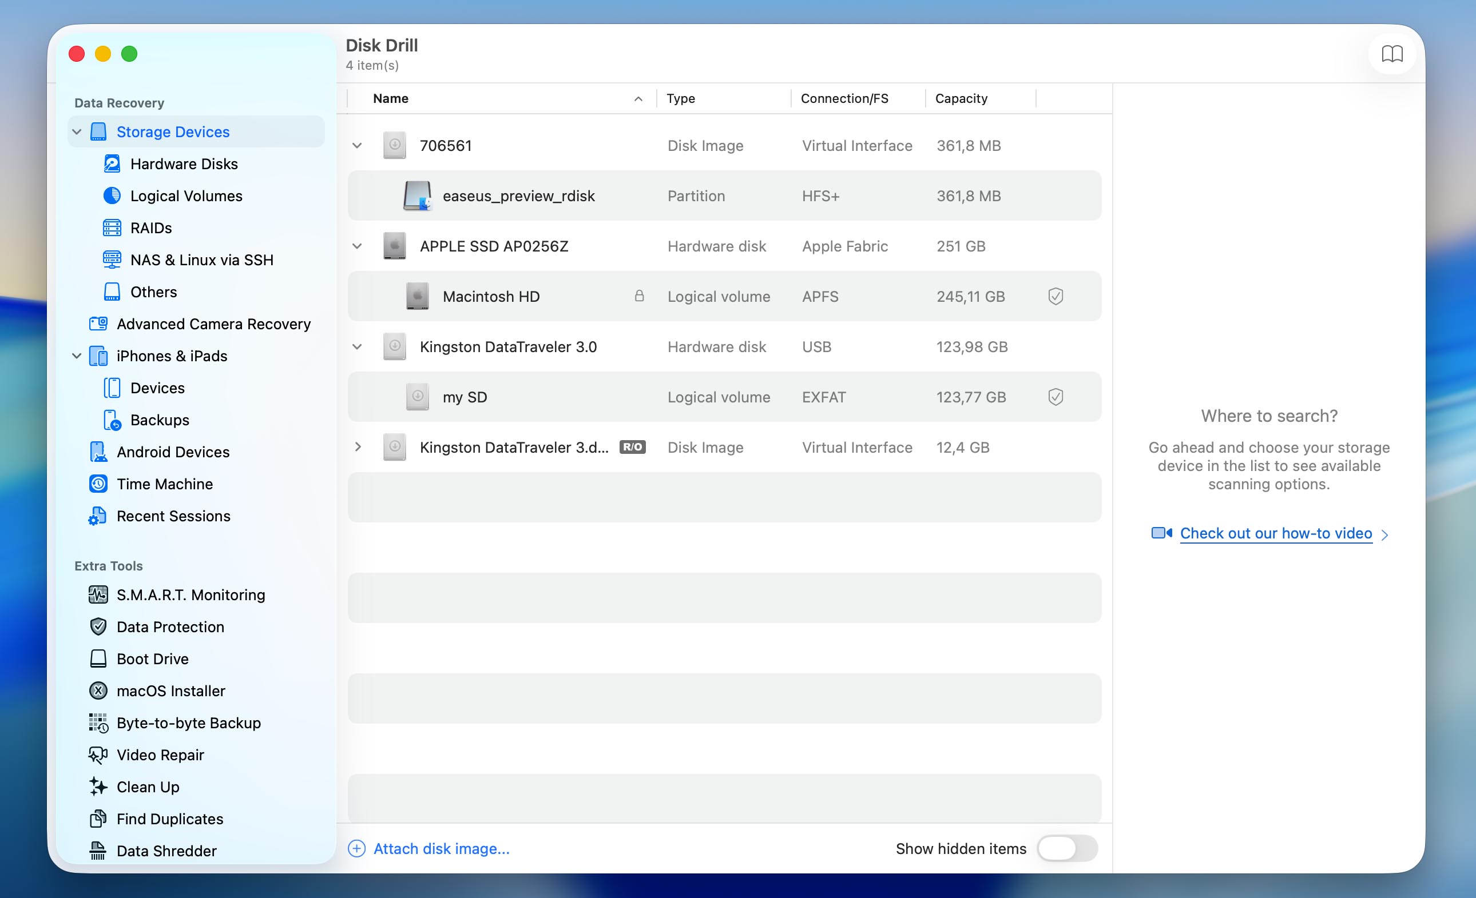
Task: Click the protection shield on my SD row
Action: click(x=1056, y=397)
